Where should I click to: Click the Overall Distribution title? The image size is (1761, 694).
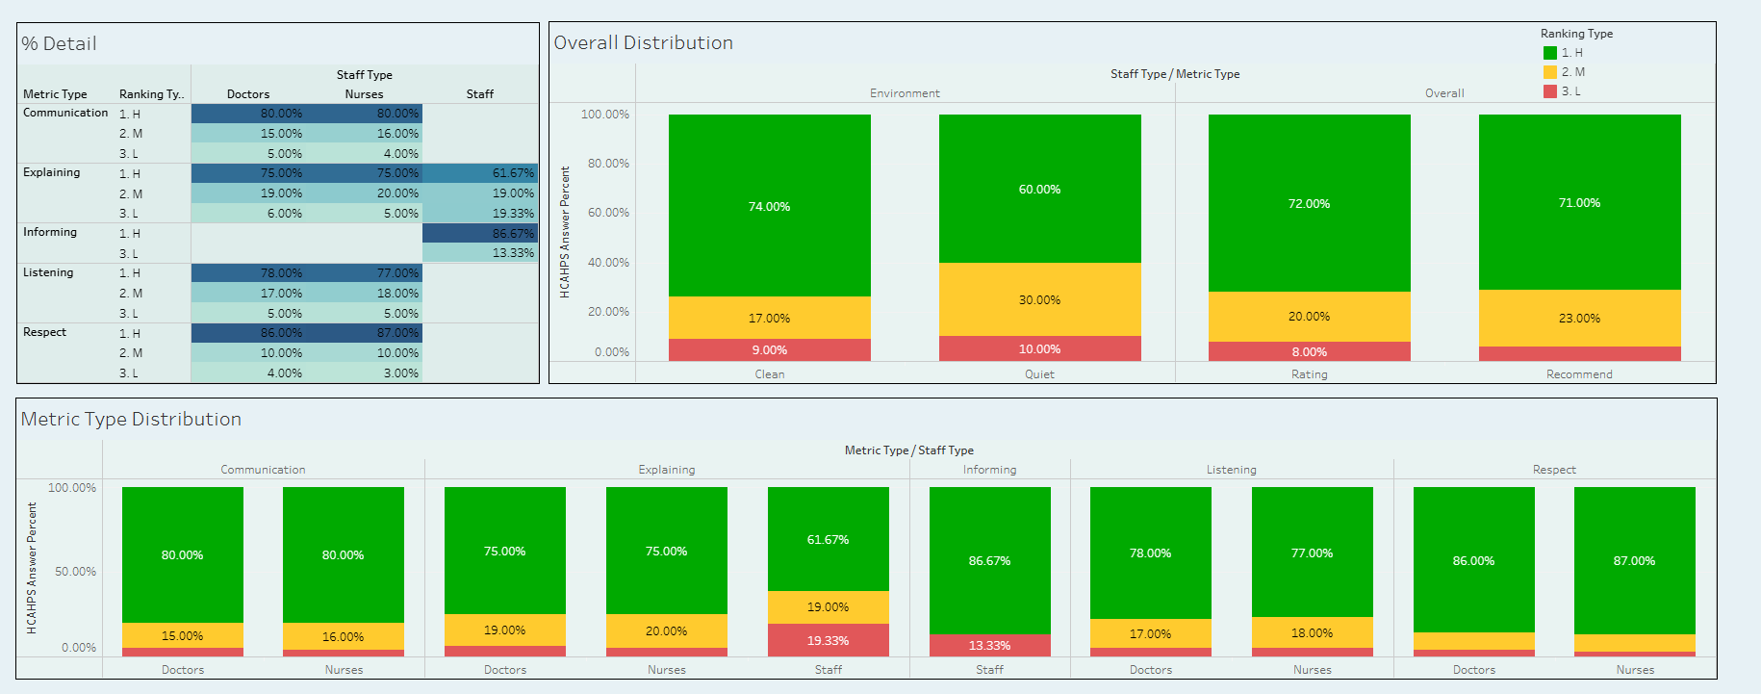pos(643,42)
